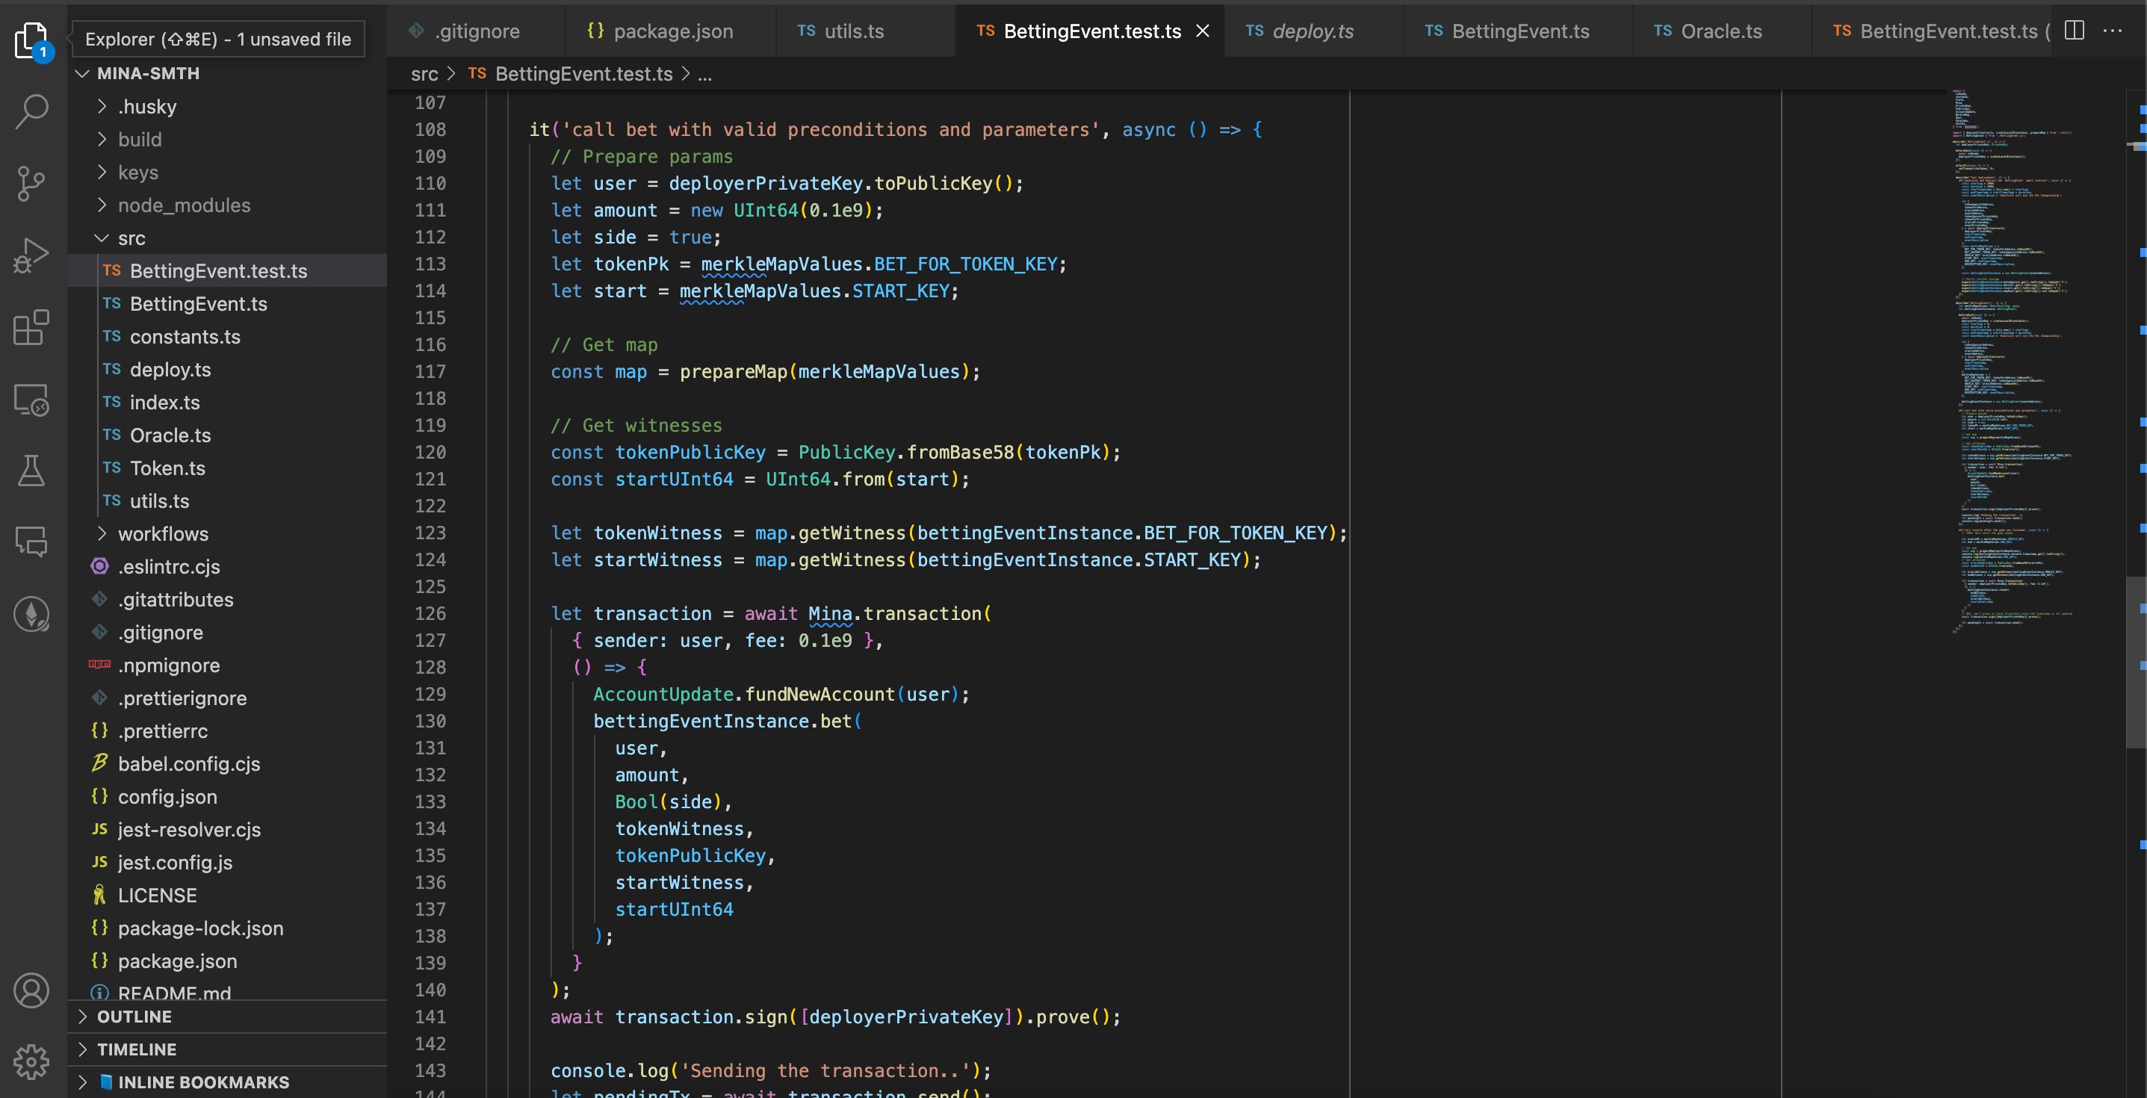
Task: Expand the workflows folder
Action: pyautogui.click(x=226, y=534)
